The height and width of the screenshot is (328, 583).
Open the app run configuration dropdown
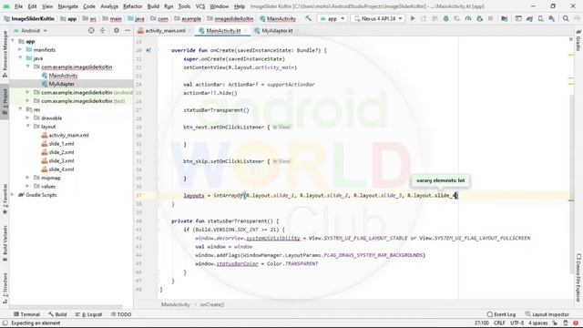click(332, 18)
